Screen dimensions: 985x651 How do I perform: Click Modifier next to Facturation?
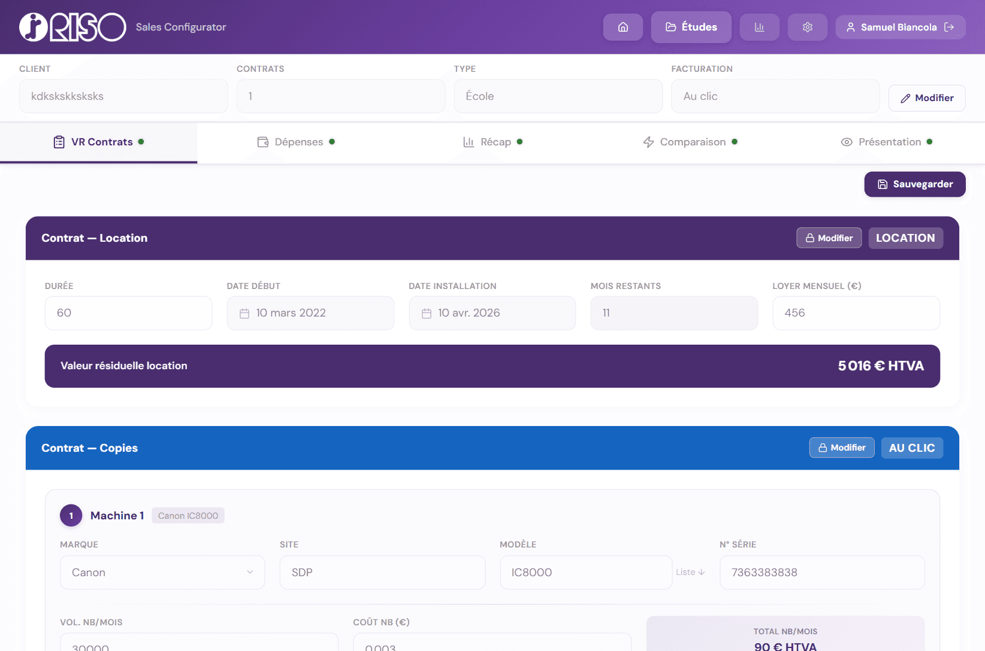pyautogui.click(x=926, y=98)
